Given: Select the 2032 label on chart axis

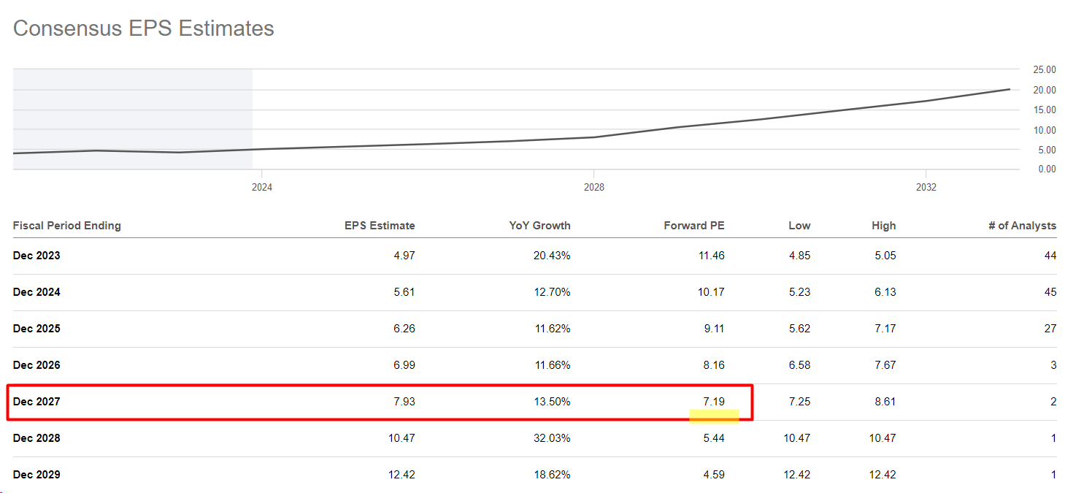Looking at the screenshot, I should coord(926,188).
